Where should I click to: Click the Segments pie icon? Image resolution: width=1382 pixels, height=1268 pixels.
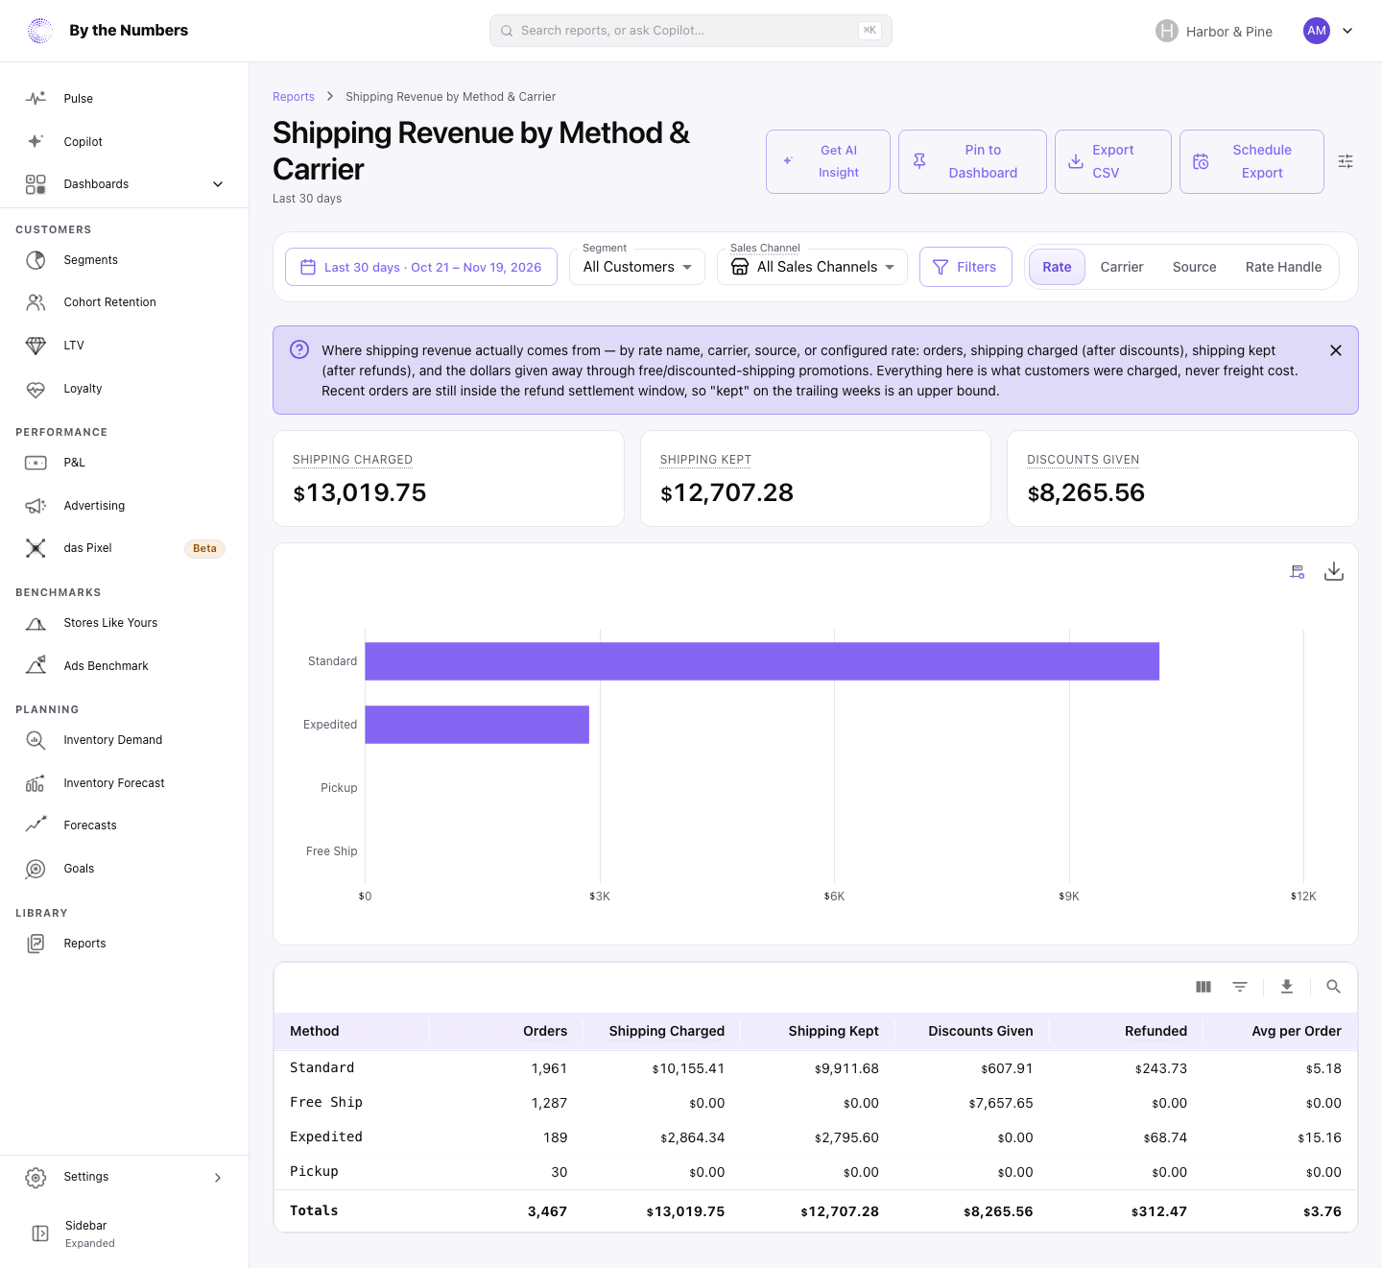pos(36,260)
